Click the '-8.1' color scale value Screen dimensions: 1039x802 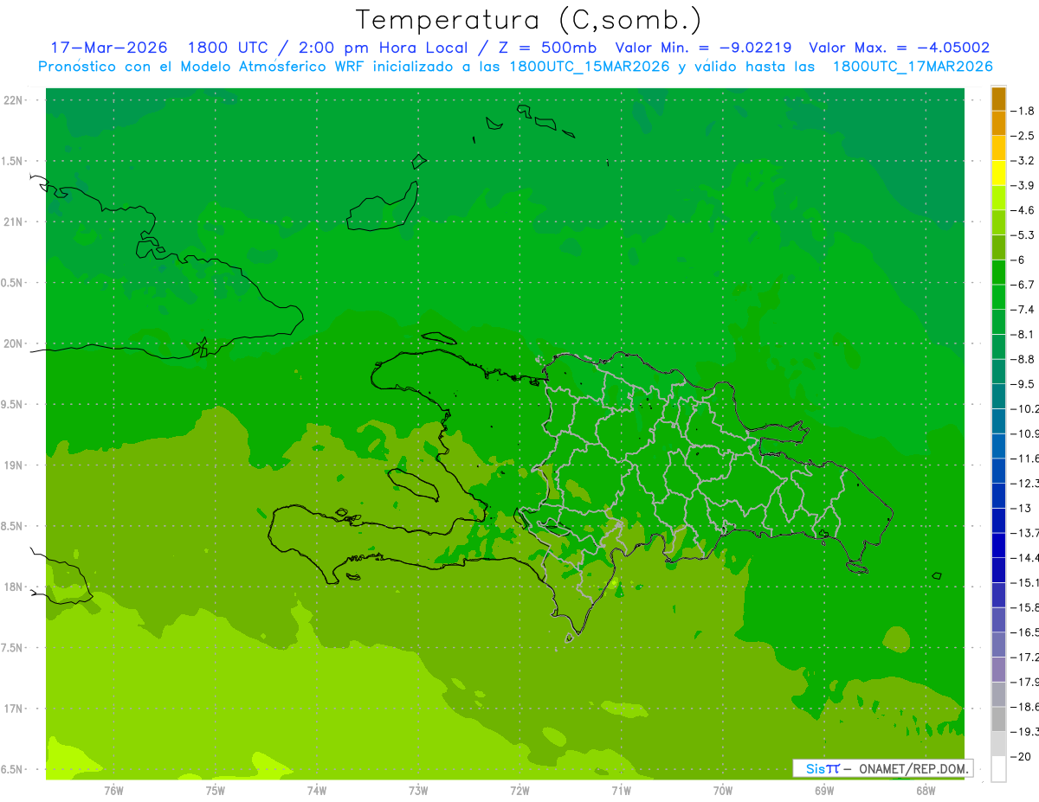1023,334
